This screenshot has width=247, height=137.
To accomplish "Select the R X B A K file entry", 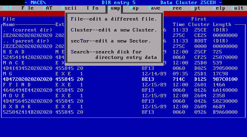I will (17, 107).
